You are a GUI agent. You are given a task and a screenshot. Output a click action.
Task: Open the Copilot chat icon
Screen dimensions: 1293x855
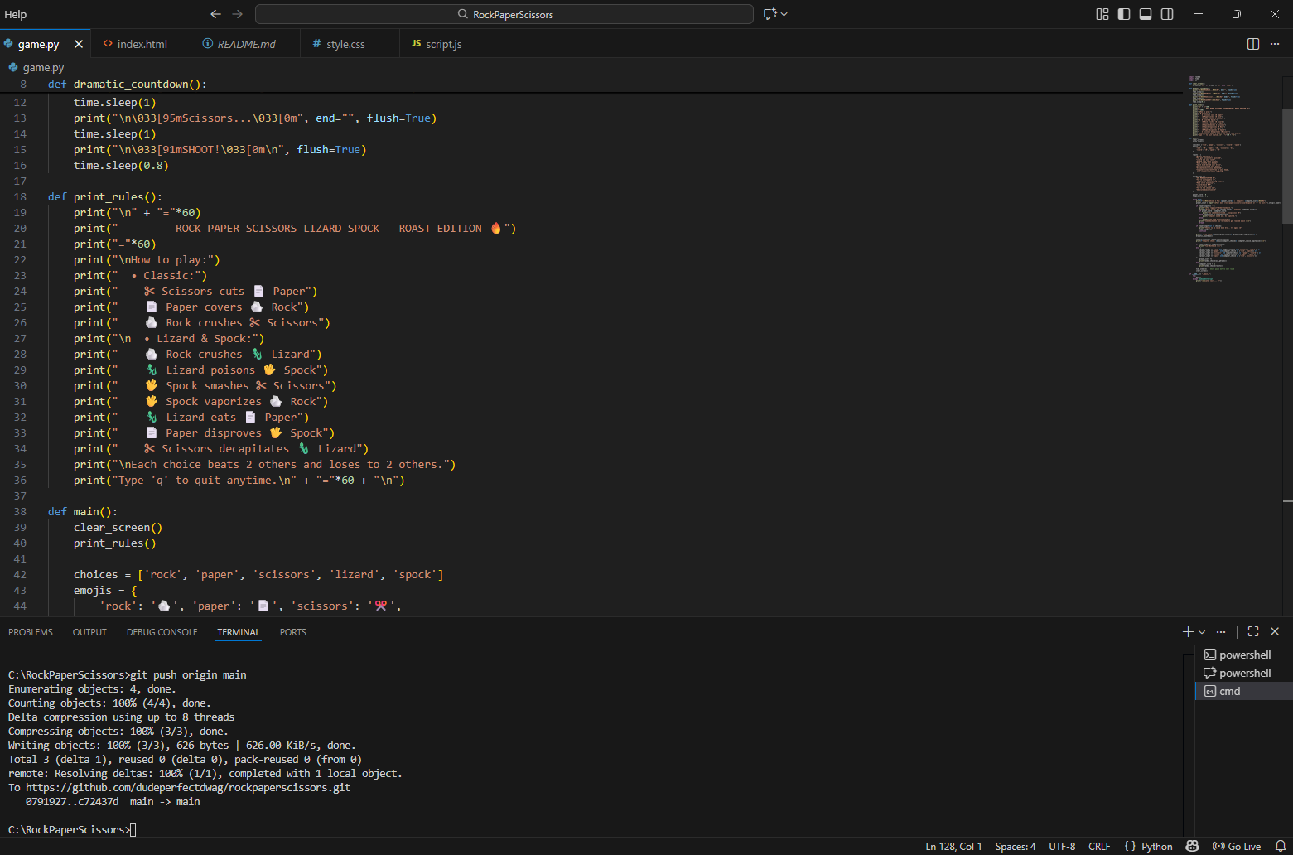pos(770,14)
